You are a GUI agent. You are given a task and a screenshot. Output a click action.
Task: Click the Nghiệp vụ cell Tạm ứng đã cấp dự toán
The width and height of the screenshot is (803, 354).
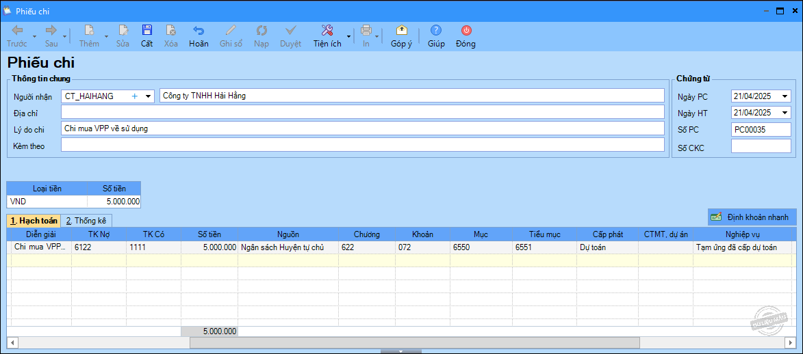click(x=742, y=247)
